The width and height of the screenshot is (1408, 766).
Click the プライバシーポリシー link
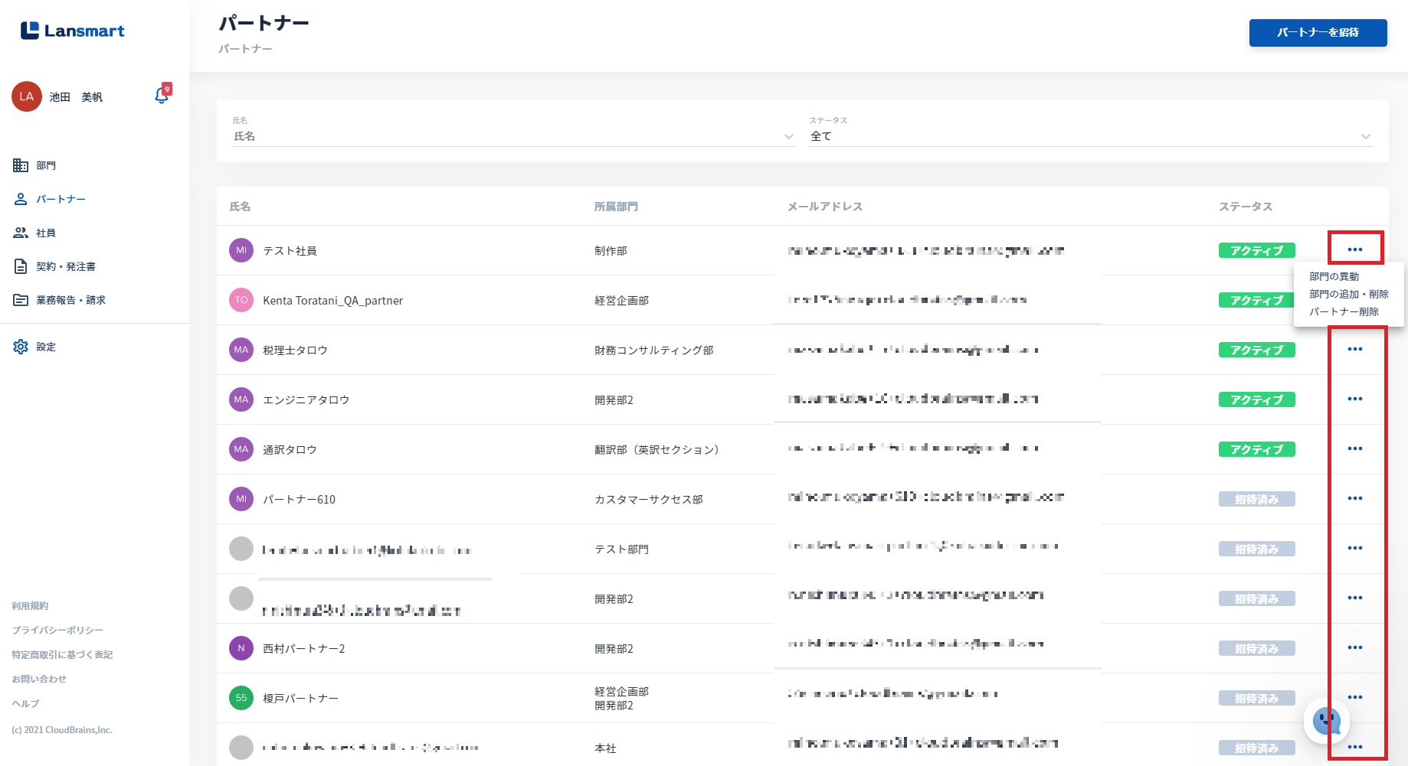(57, 630)
